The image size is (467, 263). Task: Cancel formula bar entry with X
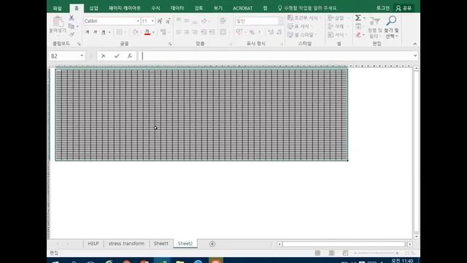[x=104, y=56]
